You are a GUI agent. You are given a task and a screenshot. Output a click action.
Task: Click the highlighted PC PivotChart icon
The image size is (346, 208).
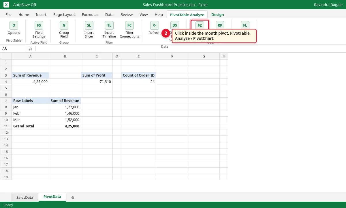(x=200, y=25)
